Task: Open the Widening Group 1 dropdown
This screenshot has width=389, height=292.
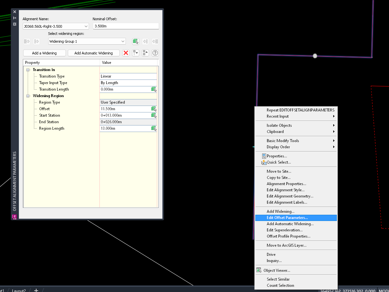Action: [123, 41]
